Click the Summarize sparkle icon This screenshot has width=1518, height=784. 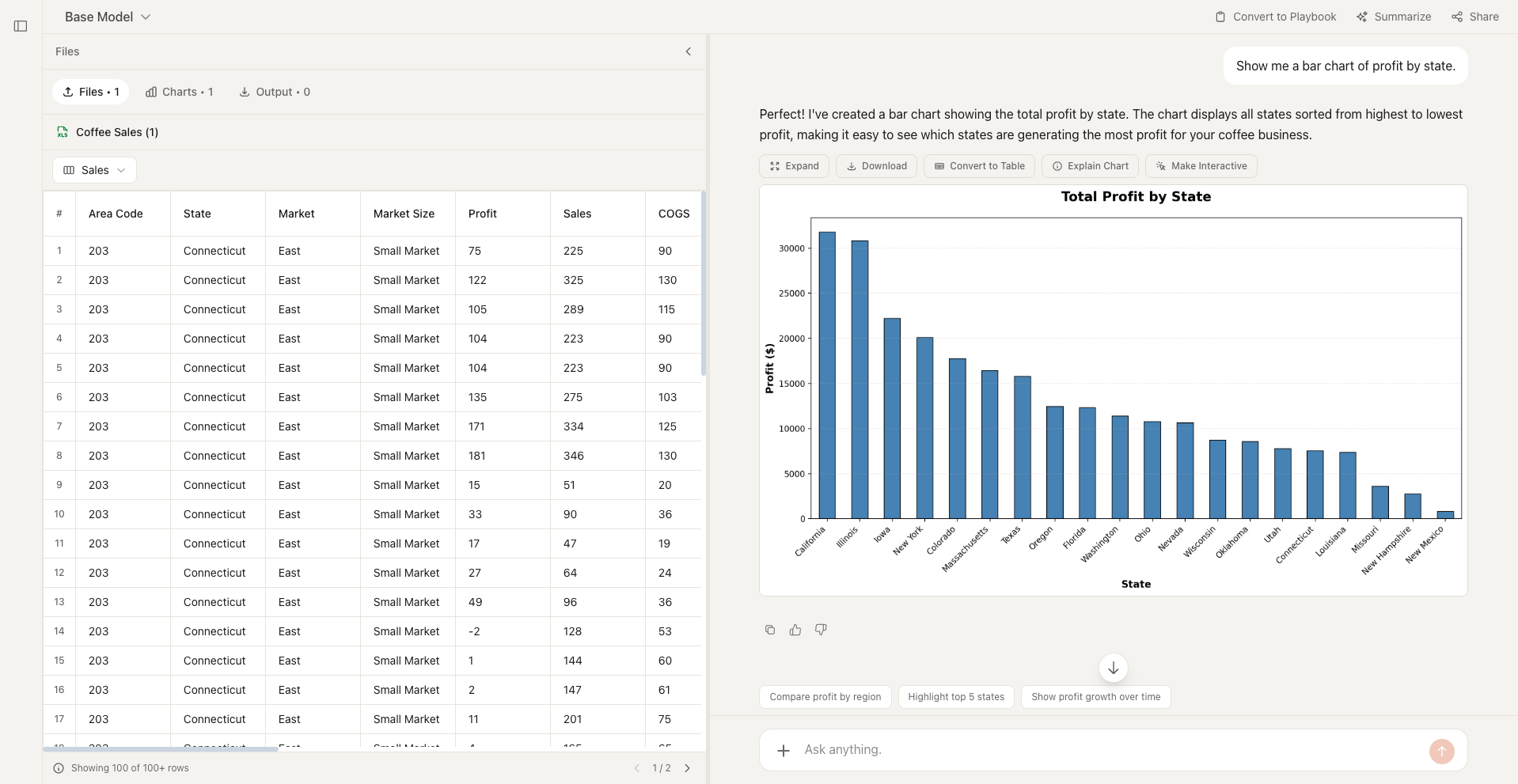click(x=1363, y=17)
